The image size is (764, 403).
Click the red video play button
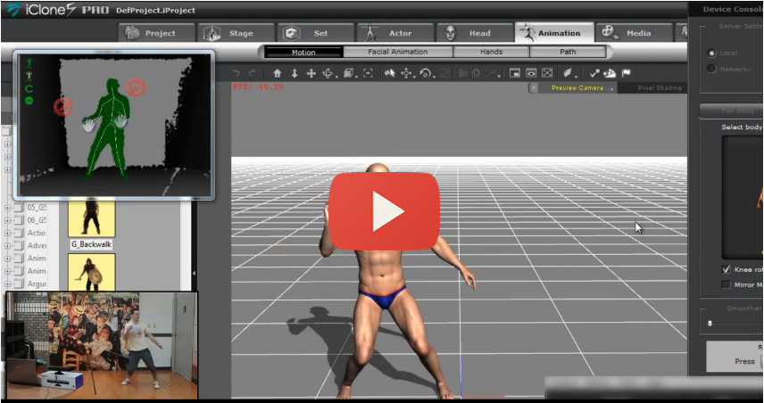tap(385, 211)
